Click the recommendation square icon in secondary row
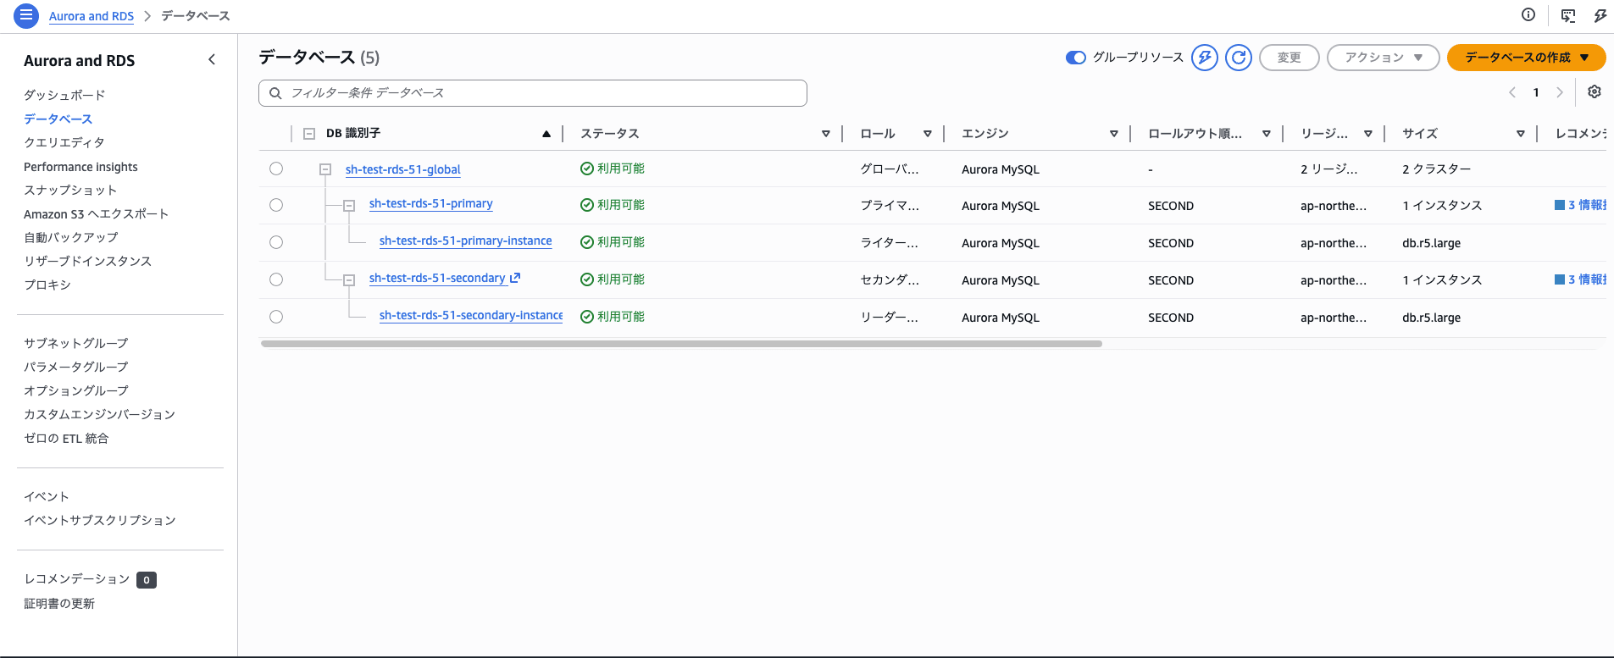The height and width of the screenshot is (658, 1614). (1560, 279)
